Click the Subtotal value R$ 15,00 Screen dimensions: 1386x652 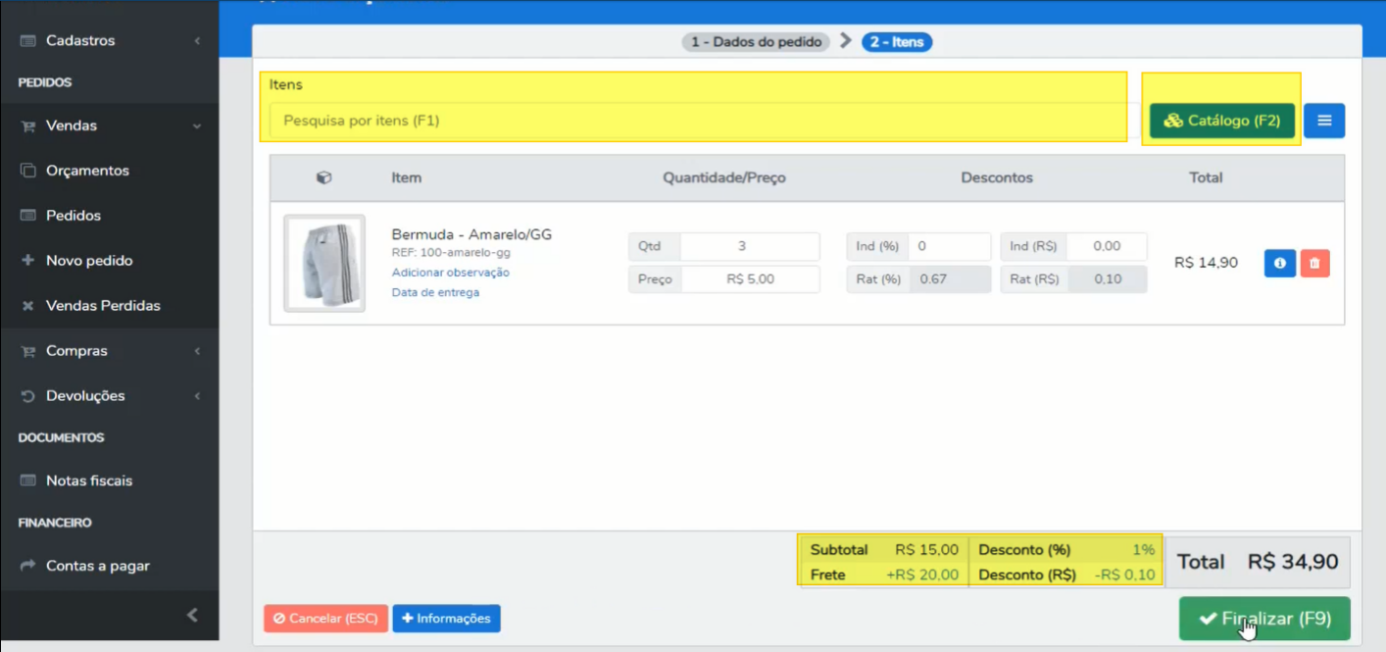(927, 550)
